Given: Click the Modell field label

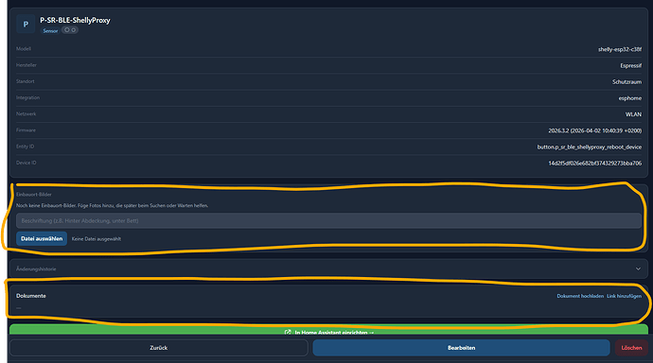Looking at the screenshot, I should point(24,48).
